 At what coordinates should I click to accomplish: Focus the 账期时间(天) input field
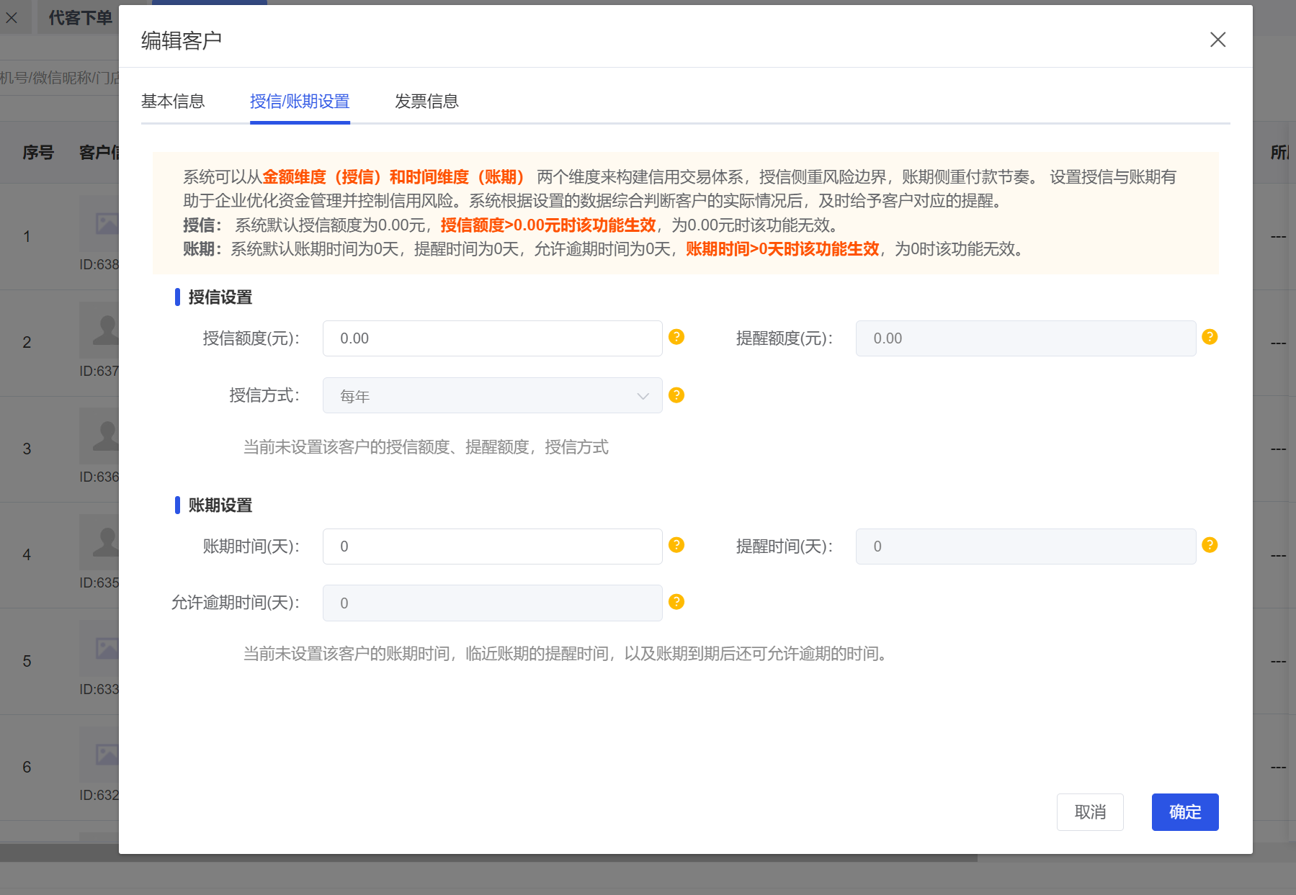tap(492, 547)
